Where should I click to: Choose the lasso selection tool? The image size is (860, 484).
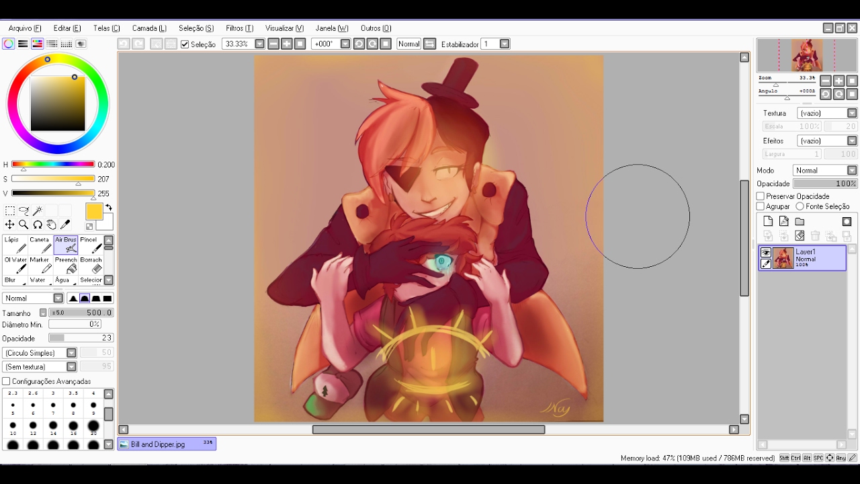coord(24,211)
